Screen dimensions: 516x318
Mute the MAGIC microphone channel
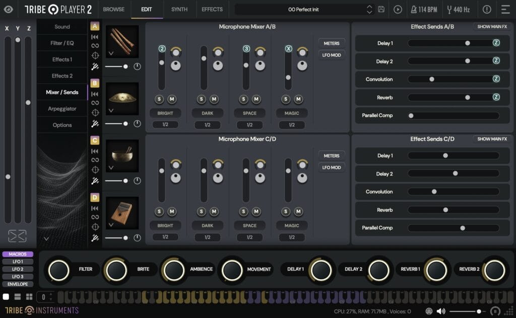pyautogui.click(x=297, y=99)
